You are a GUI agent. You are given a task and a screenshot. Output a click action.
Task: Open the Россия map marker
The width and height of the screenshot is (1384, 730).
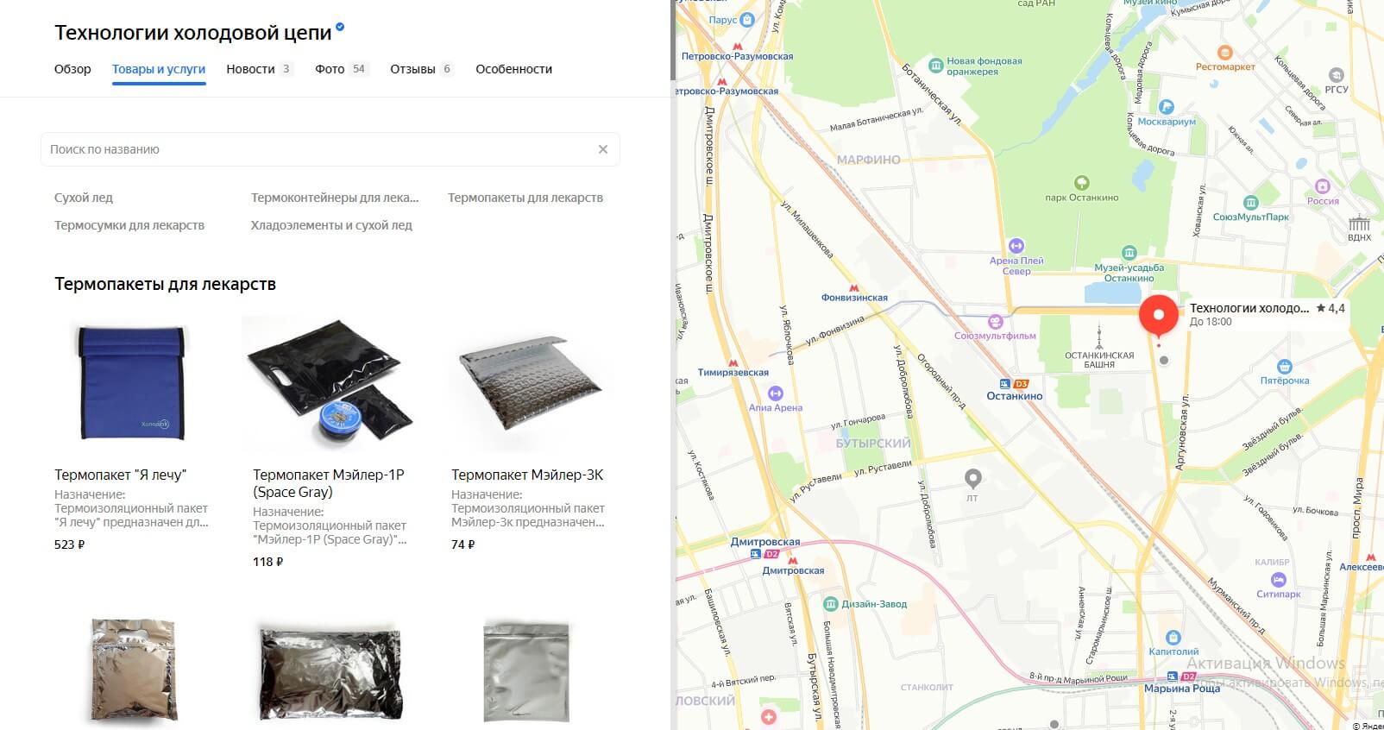point(1322,186)
